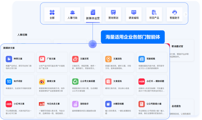Select the 写新闻稿 title
Viewport: 202px width, 120px height.
pos(151,59)
